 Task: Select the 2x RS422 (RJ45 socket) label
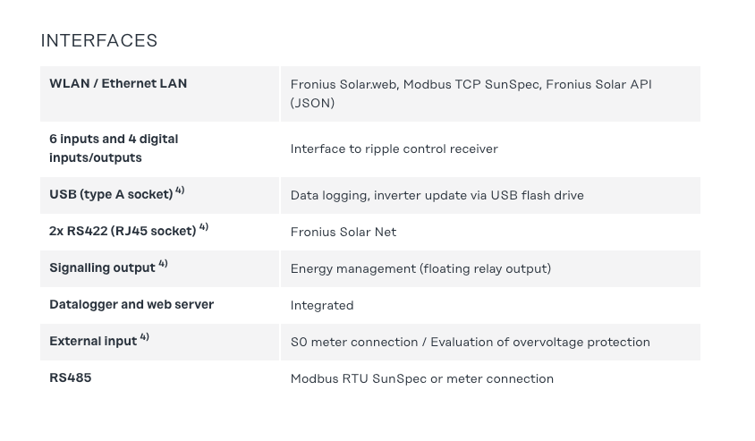(x=123, y=232)
